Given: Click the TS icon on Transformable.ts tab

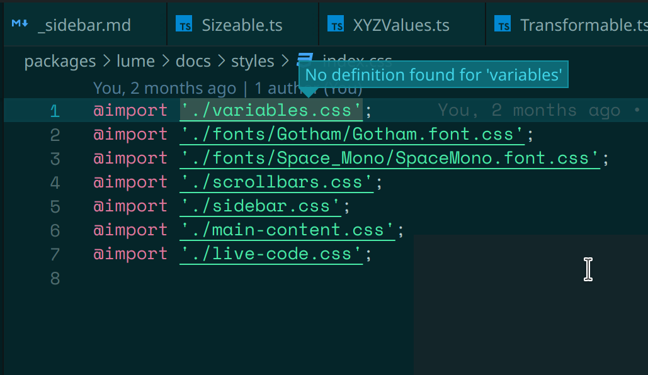Looking at the screenshot, I should click(x=503, y=25).
